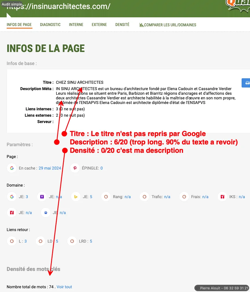
Task: Click the Yandex icon next to IKS
Action: point(222,197)
